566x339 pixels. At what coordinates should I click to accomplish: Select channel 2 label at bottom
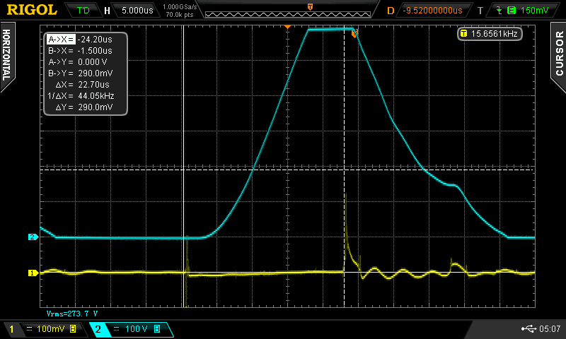98,329
